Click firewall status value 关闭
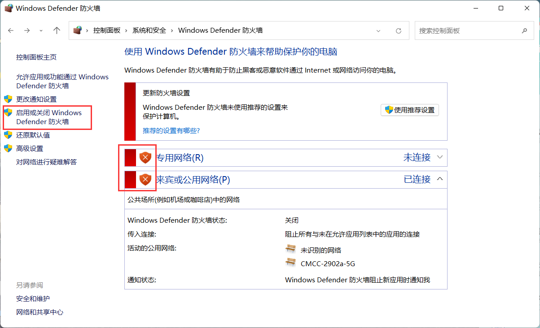540x328 pixels. pyautogui.click(x=292, y=220)
